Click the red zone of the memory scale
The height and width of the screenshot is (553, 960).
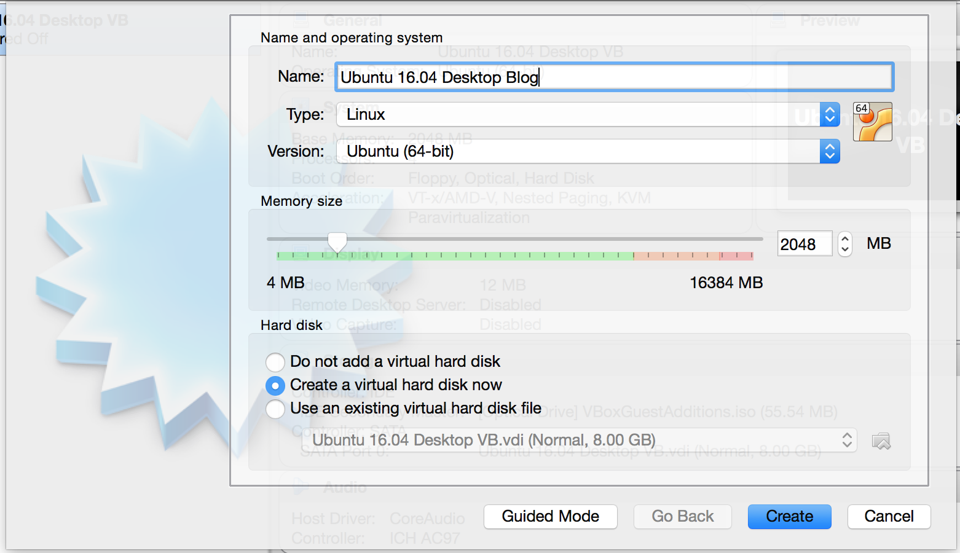click(x=737, y=256)
